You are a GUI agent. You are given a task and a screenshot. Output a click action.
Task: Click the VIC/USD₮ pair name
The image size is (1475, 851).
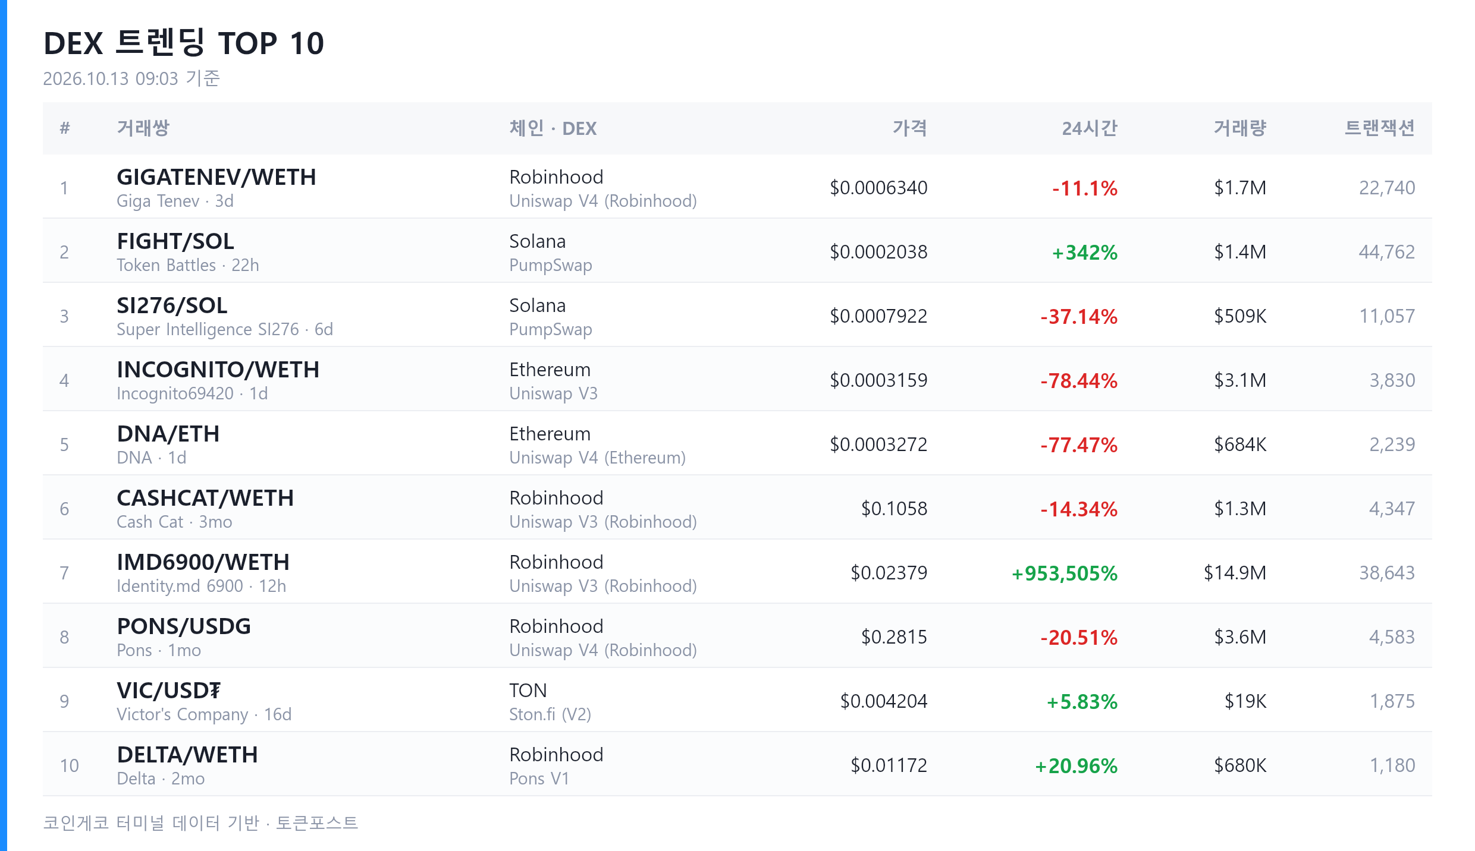tap(169, 691)
